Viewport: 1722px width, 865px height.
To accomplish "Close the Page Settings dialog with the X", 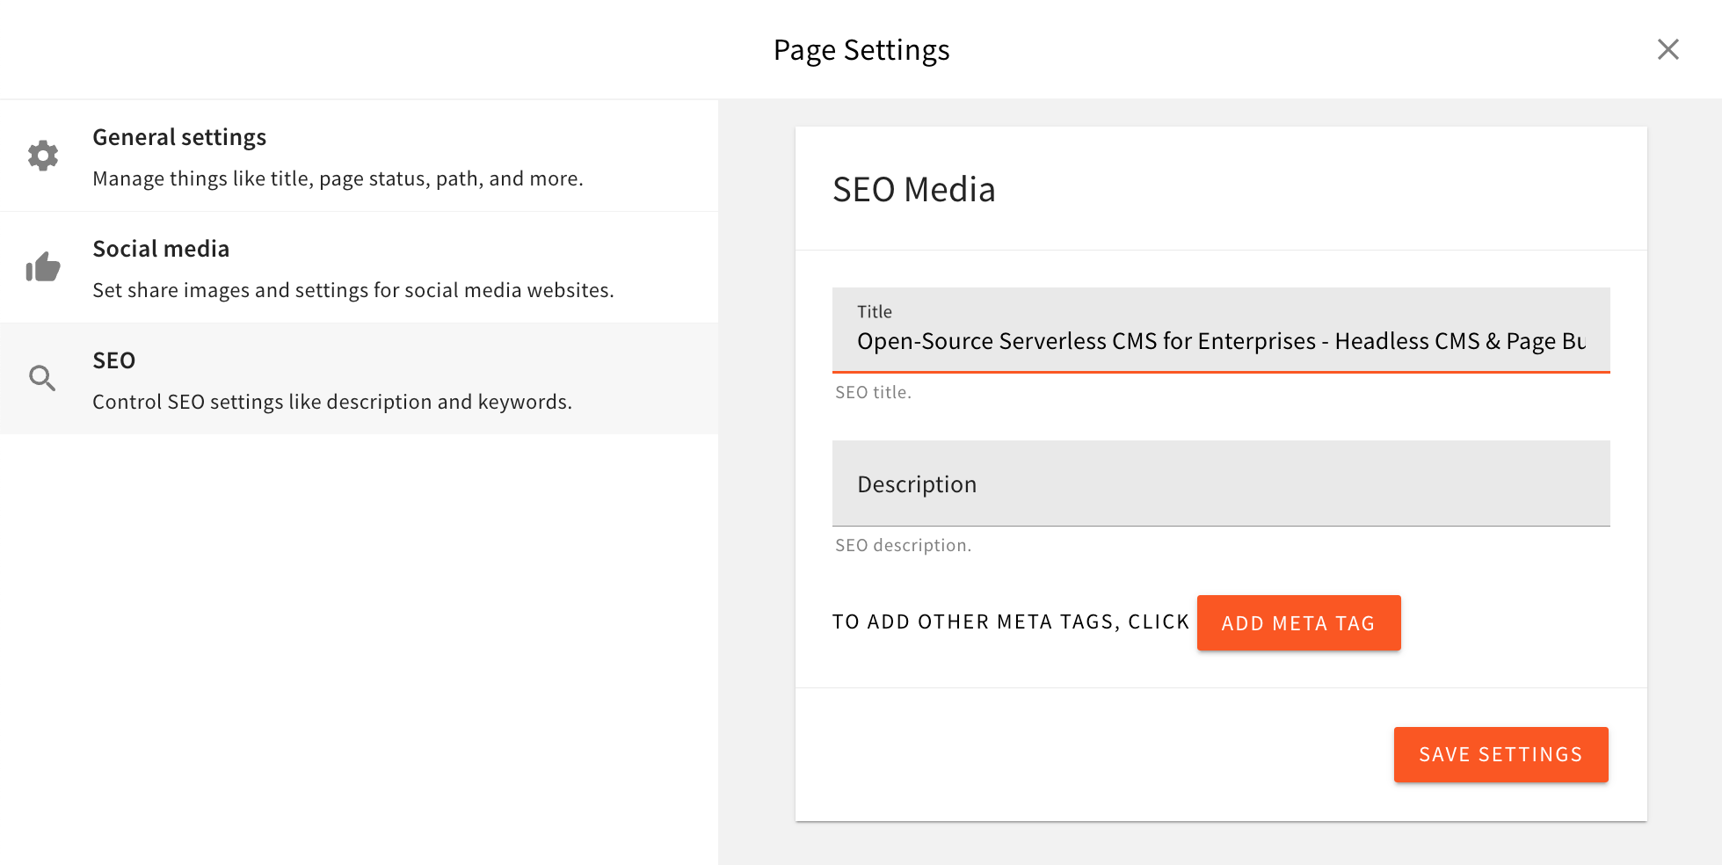I will (1668, 49).
